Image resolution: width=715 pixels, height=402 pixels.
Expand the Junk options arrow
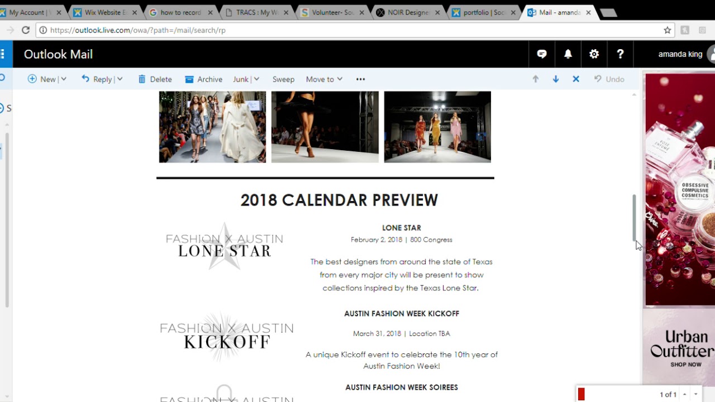tap(256, 79)
